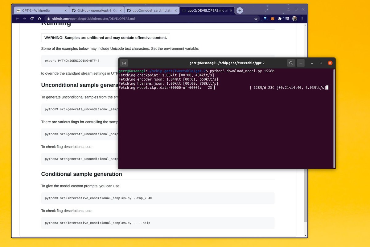Click the Fetching checkpoint line in terminal

[167, 75]
